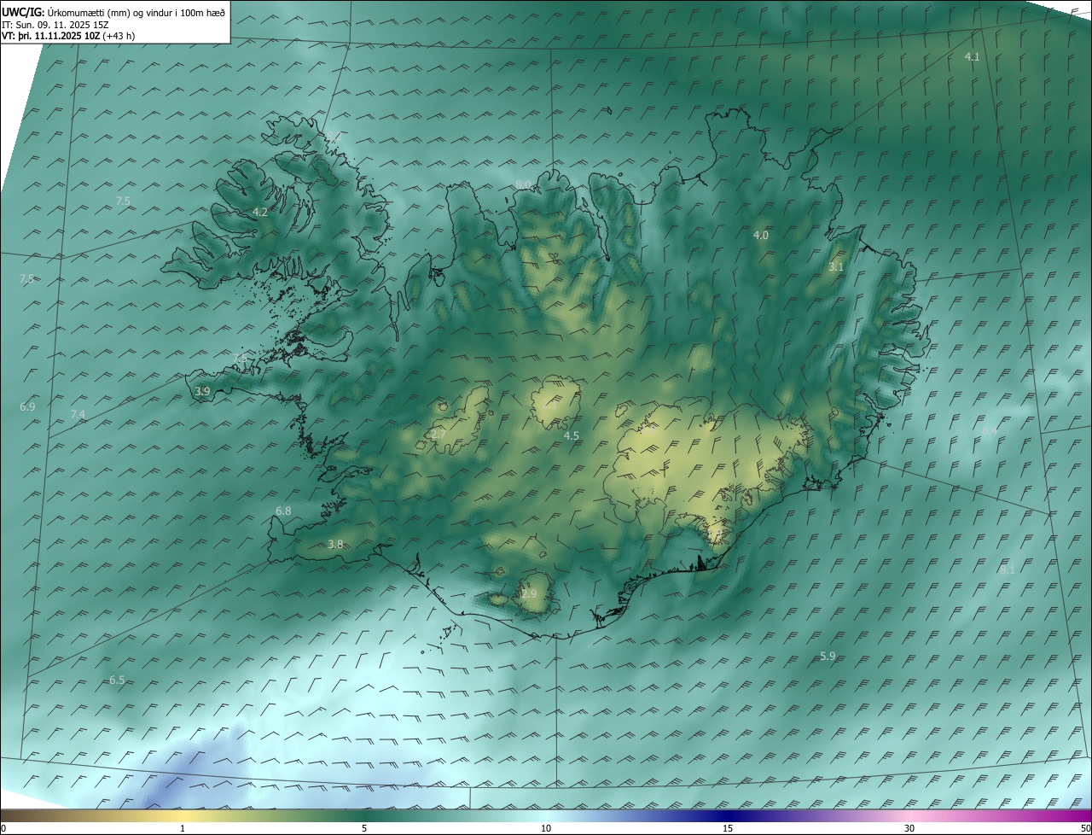
Task: Pick the 10 tick on the color scale
Action: pos(546,828)
